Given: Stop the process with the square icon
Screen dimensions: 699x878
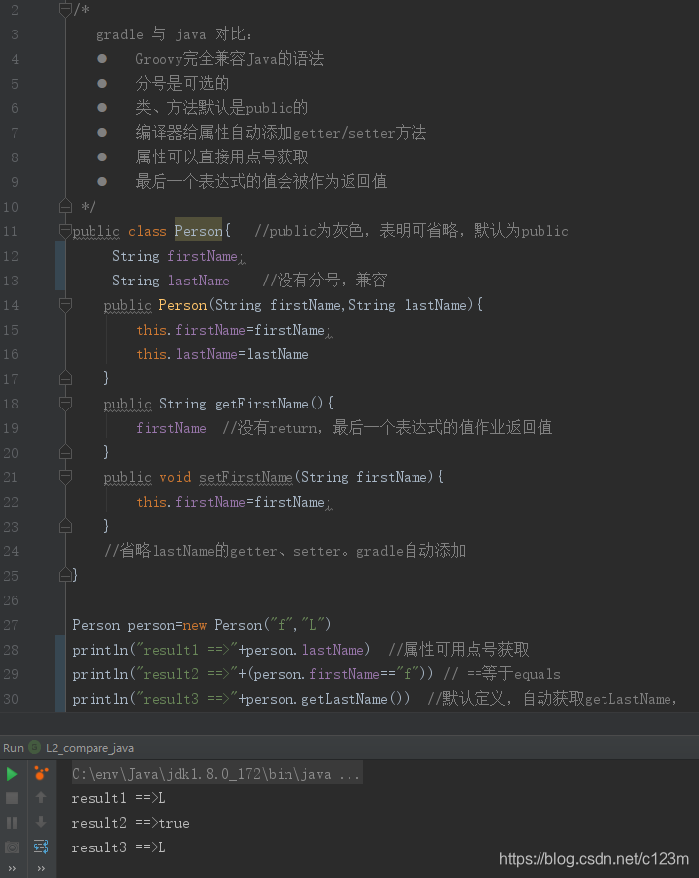Looking at the screenshot, I should coord(11,798).
